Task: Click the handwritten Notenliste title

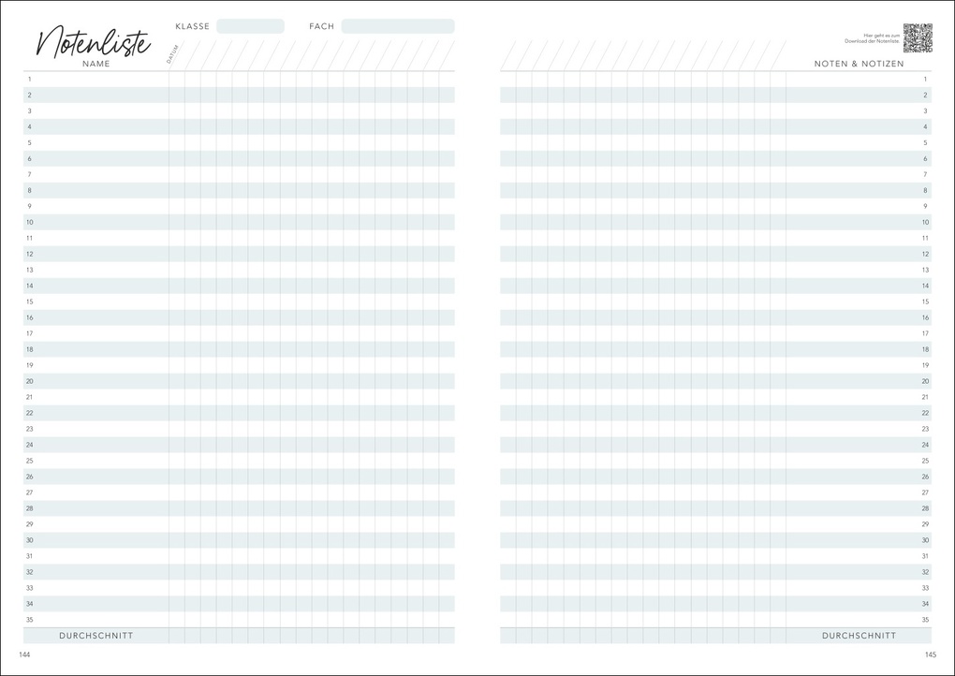Action: [x=93, y=41]
